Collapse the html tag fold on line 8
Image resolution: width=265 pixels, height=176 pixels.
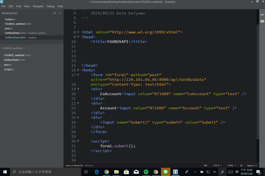click(78, 32)
